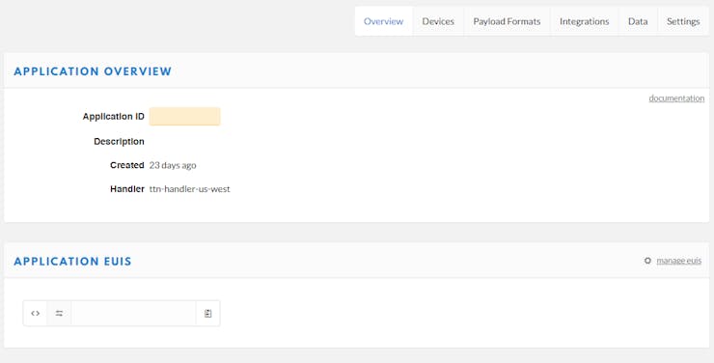
Task: Switch EUI byte order with arrows icon
Action: 59,314
